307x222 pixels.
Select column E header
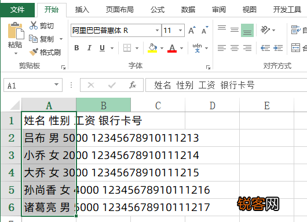coord(266,105)
